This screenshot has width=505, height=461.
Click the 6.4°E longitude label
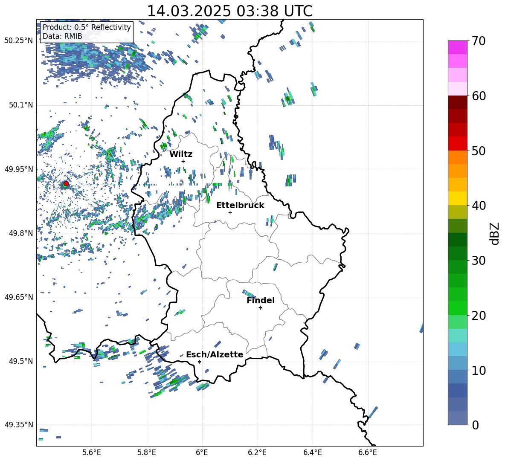[x=312, y=452]
